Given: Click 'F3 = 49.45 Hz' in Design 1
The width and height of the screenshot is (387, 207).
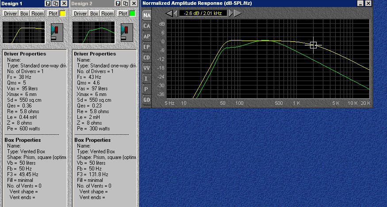Looking at the screenshot, I should tap(23, 174).
